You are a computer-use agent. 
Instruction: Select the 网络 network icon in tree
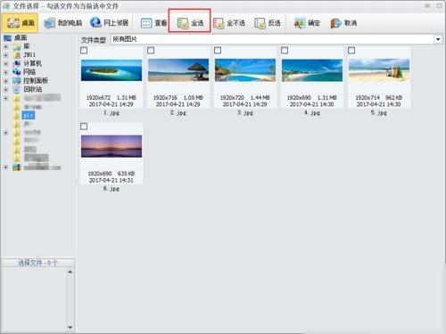(x=17, y=72)
